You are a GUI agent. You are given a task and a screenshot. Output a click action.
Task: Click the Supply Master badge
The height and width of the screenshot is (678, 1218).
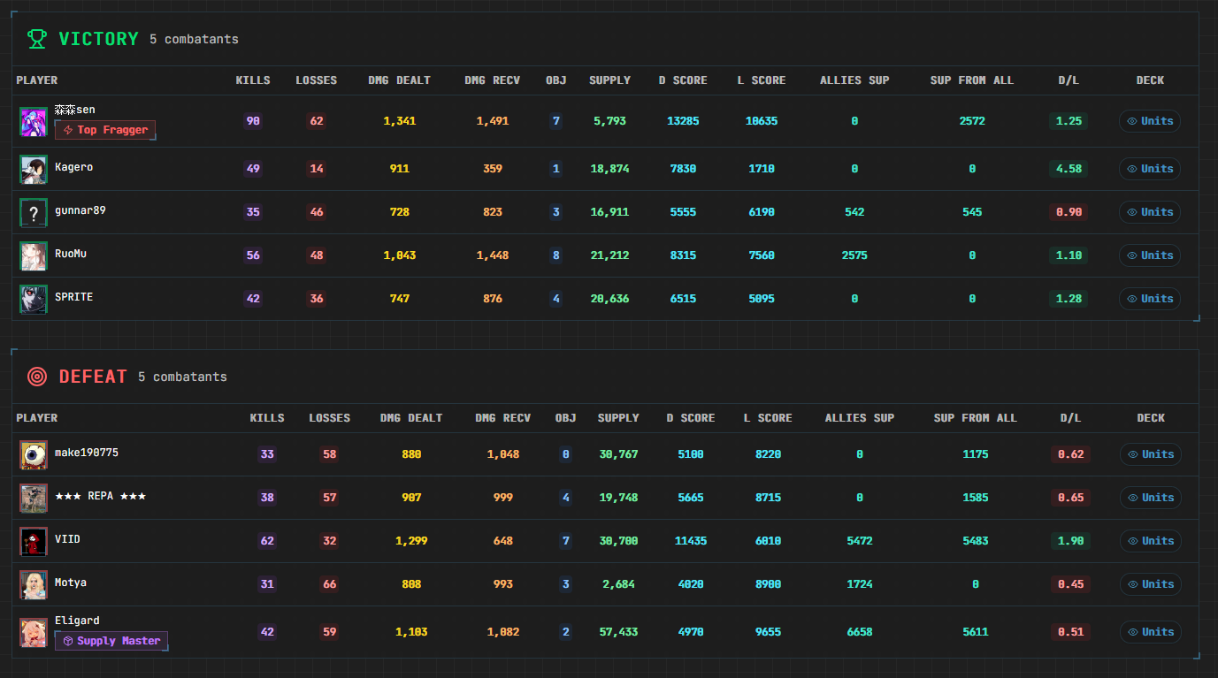pos(111,641)
